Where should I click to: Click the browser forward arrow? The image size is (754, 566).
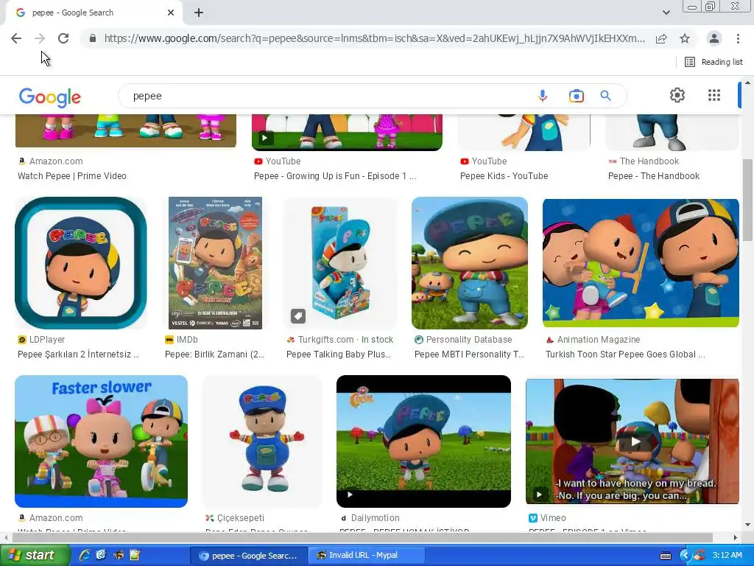[40, 38]
